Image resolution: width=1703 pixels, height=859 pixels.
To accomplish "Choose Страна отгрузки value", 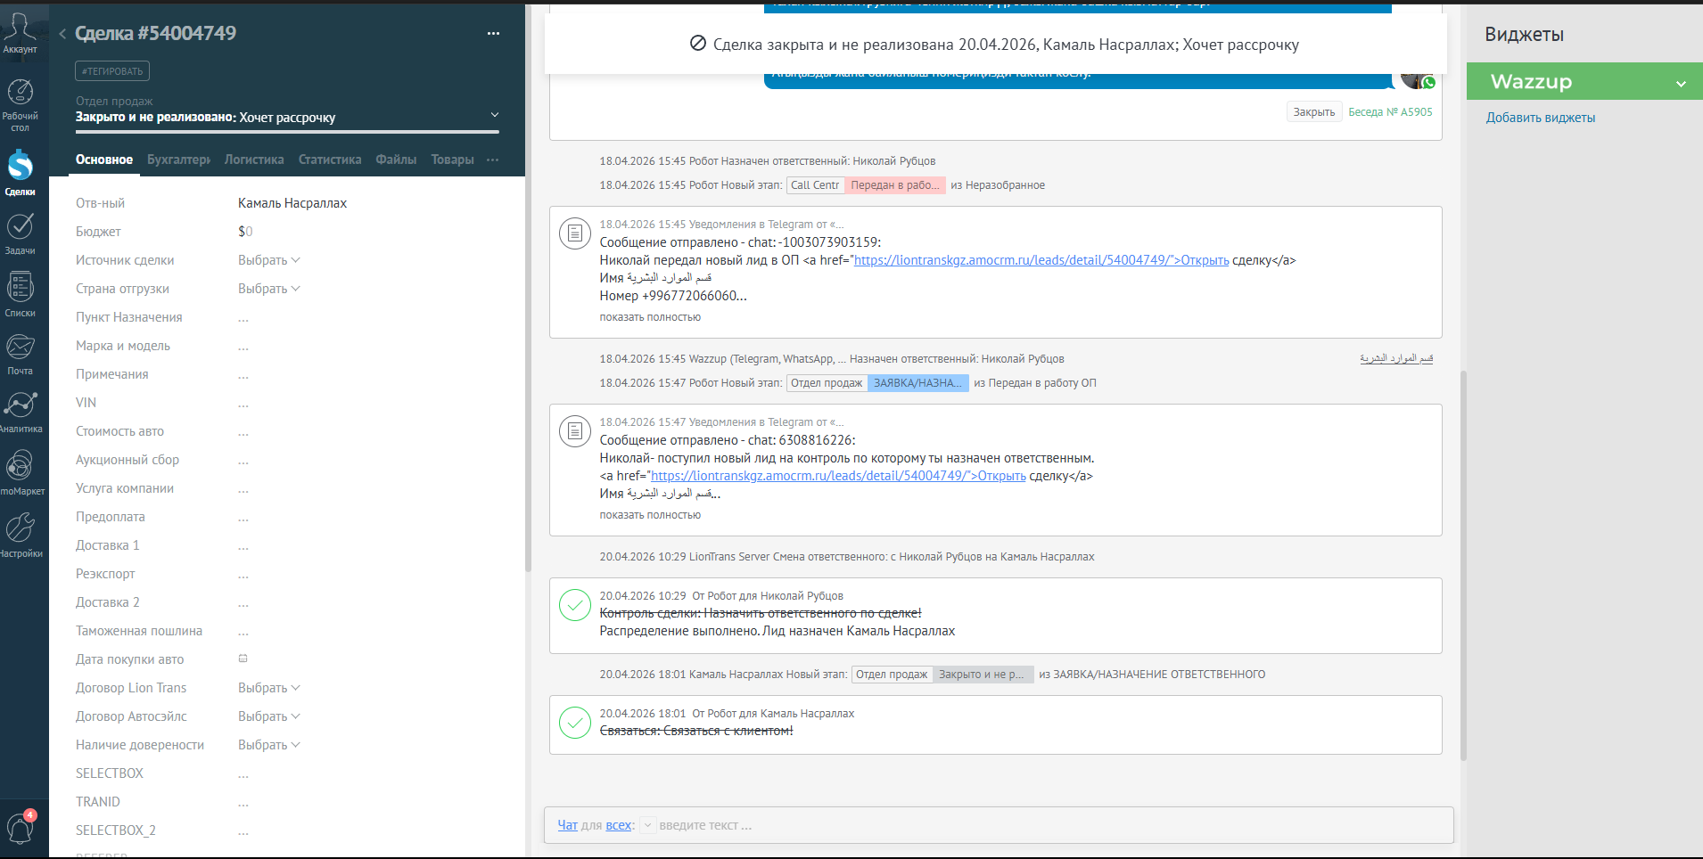I will click(x=268, y=289).
